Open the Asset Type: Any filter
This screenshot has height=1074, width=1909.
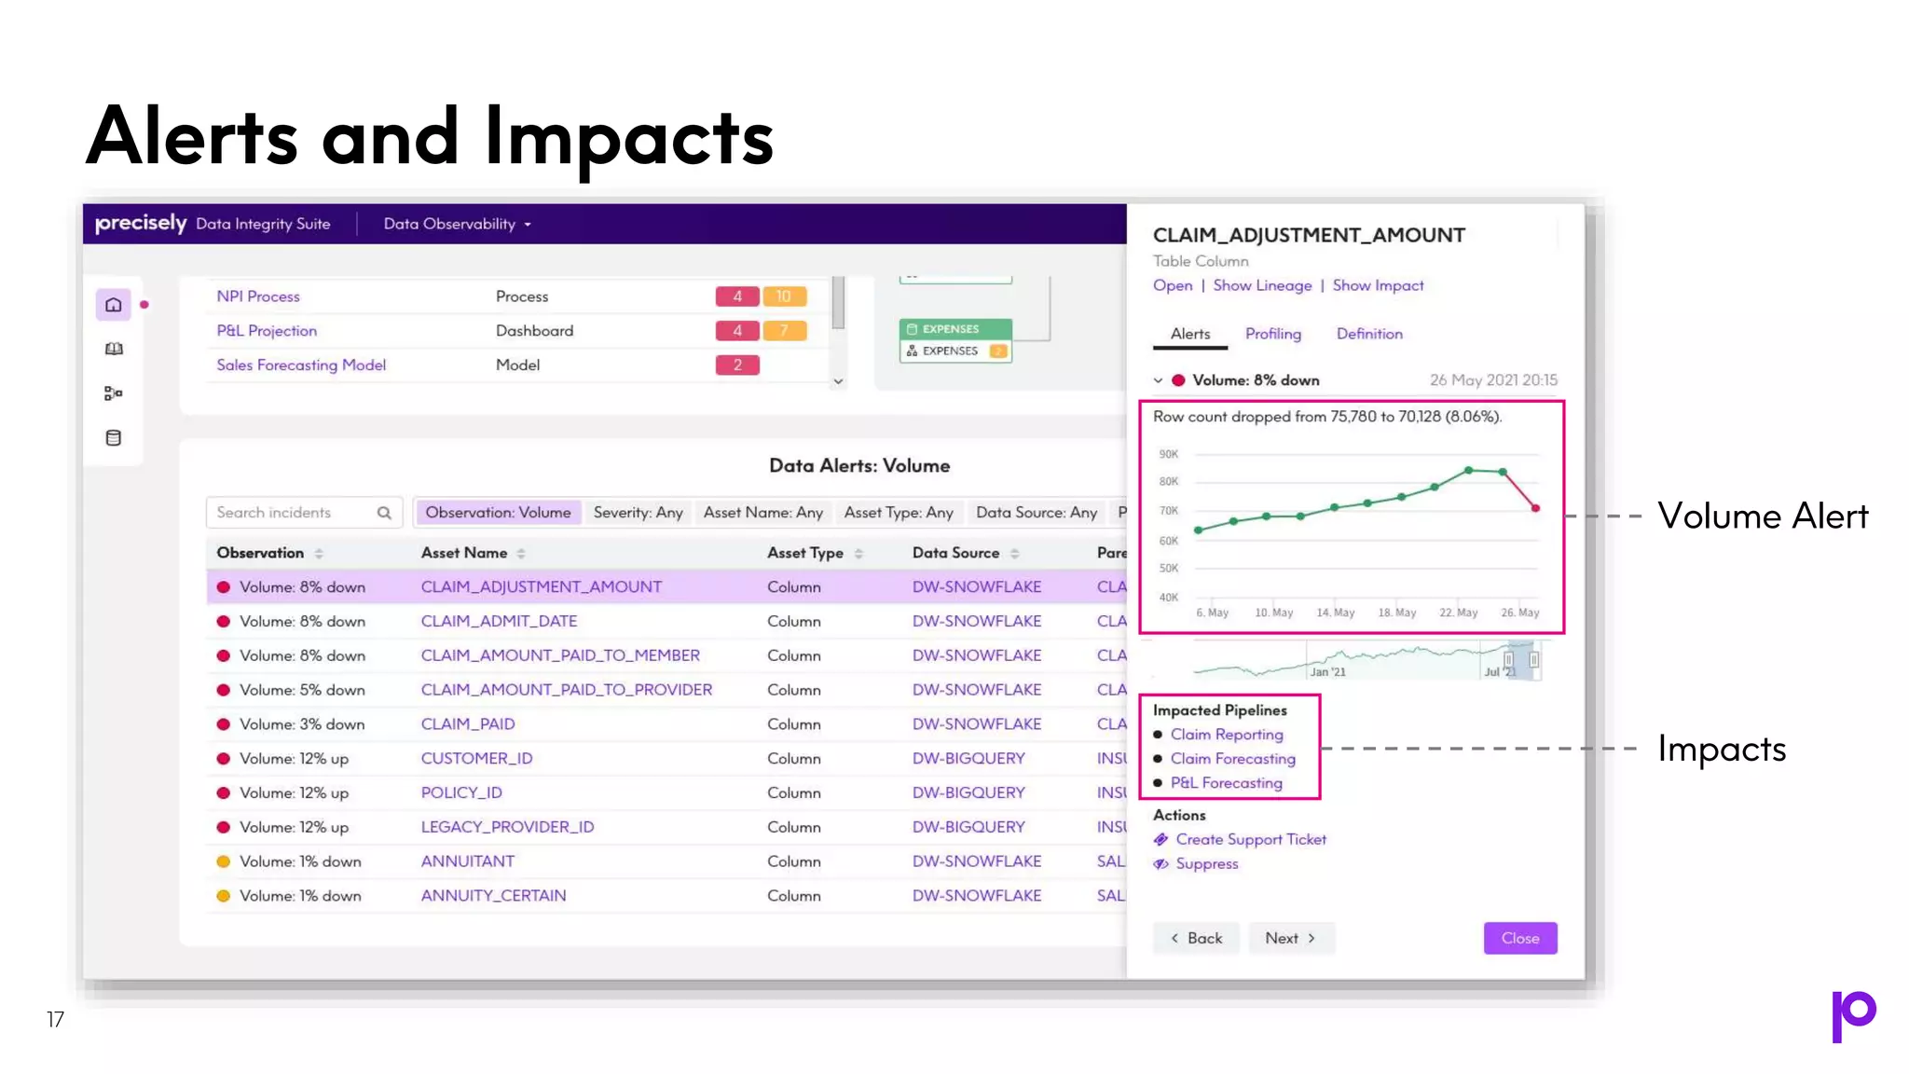pyautogui.click(x=898, y=513)
